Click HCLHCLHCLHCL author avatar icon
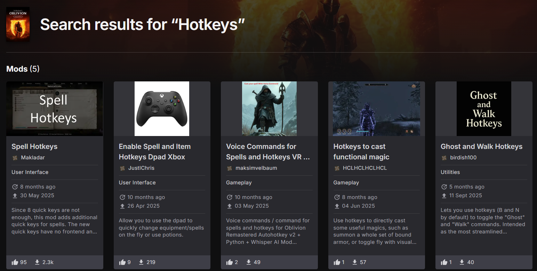 337,168
